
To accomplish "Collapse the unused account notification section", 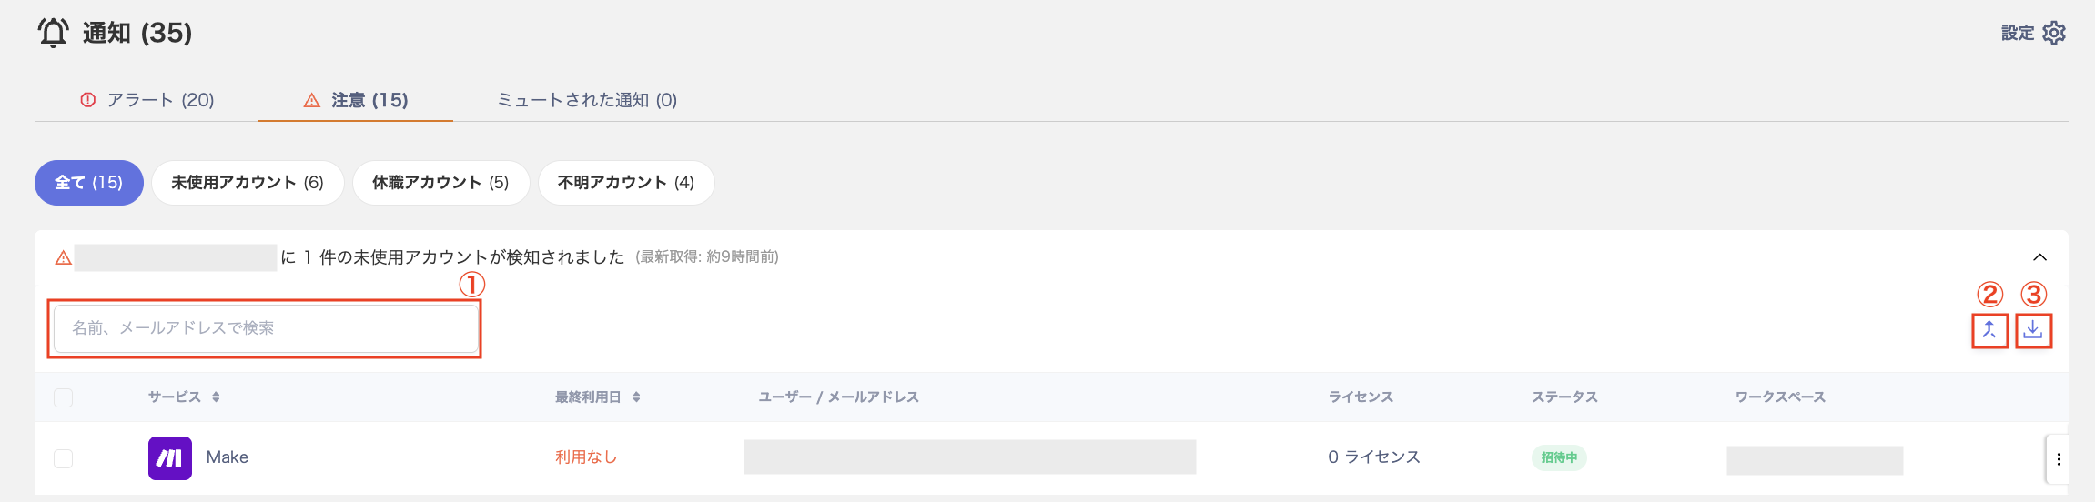I will (2039, 257).
